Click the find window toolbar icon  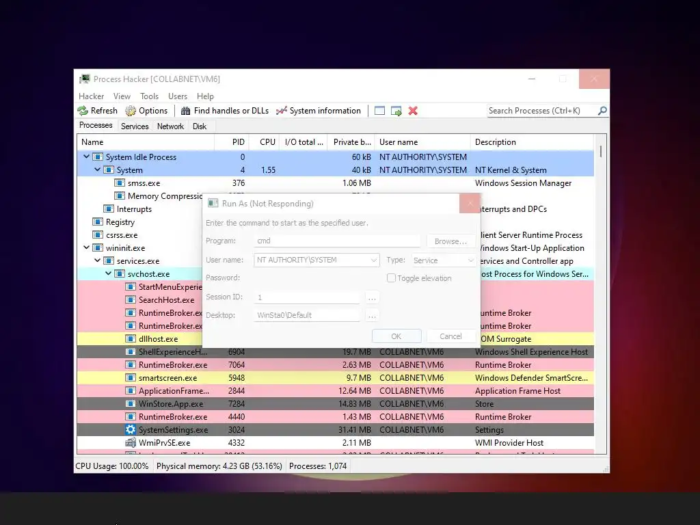379,111
